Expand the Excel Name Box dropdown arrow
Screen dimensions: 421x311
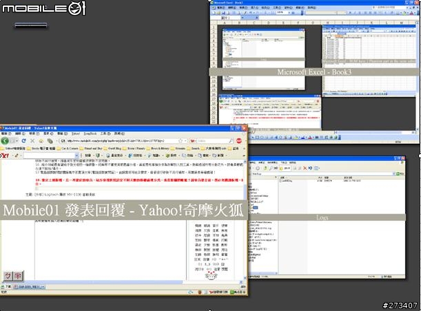pos(243,18)
